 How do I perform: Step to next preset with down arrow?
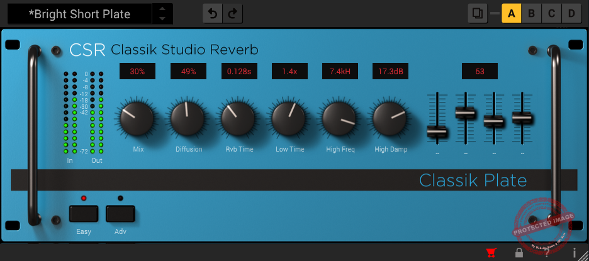(162, 18)
